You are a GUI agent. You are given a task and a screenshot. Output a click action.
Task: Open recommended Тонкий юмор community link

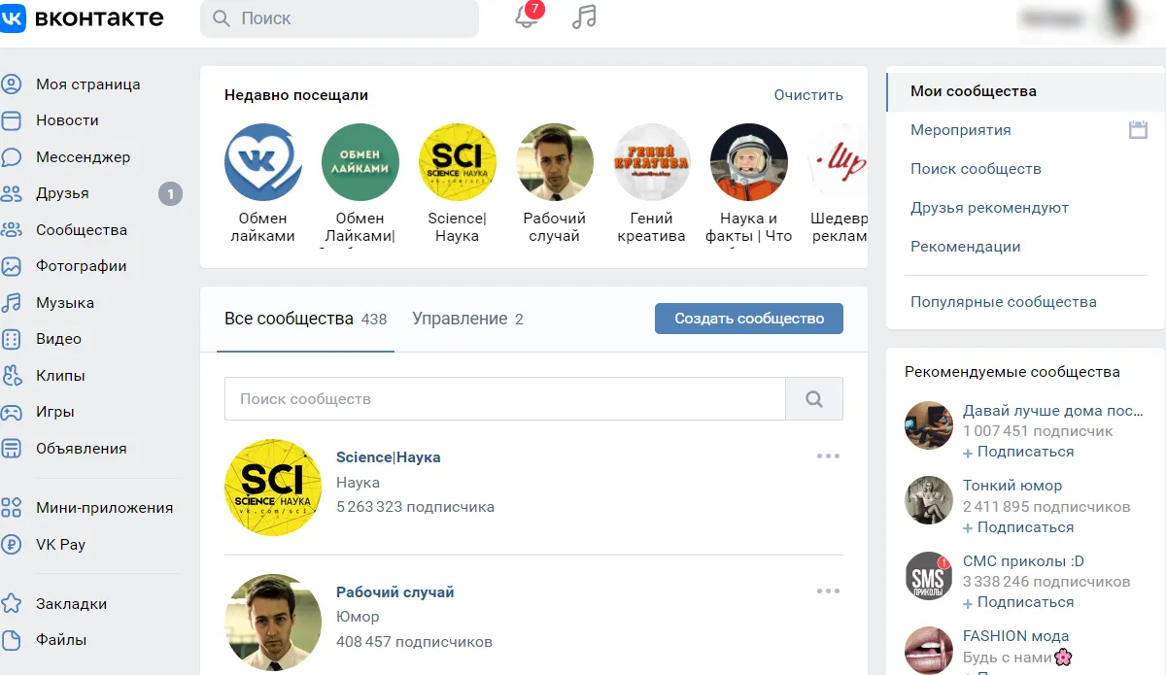pyautogui.click(x=1012, y=486)
